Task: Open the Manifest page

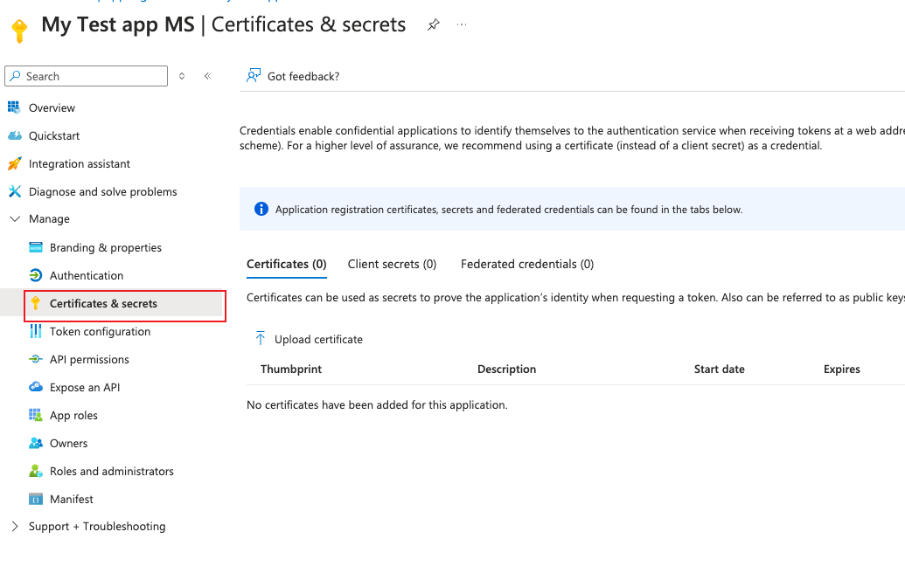Action: click(71, 500)
